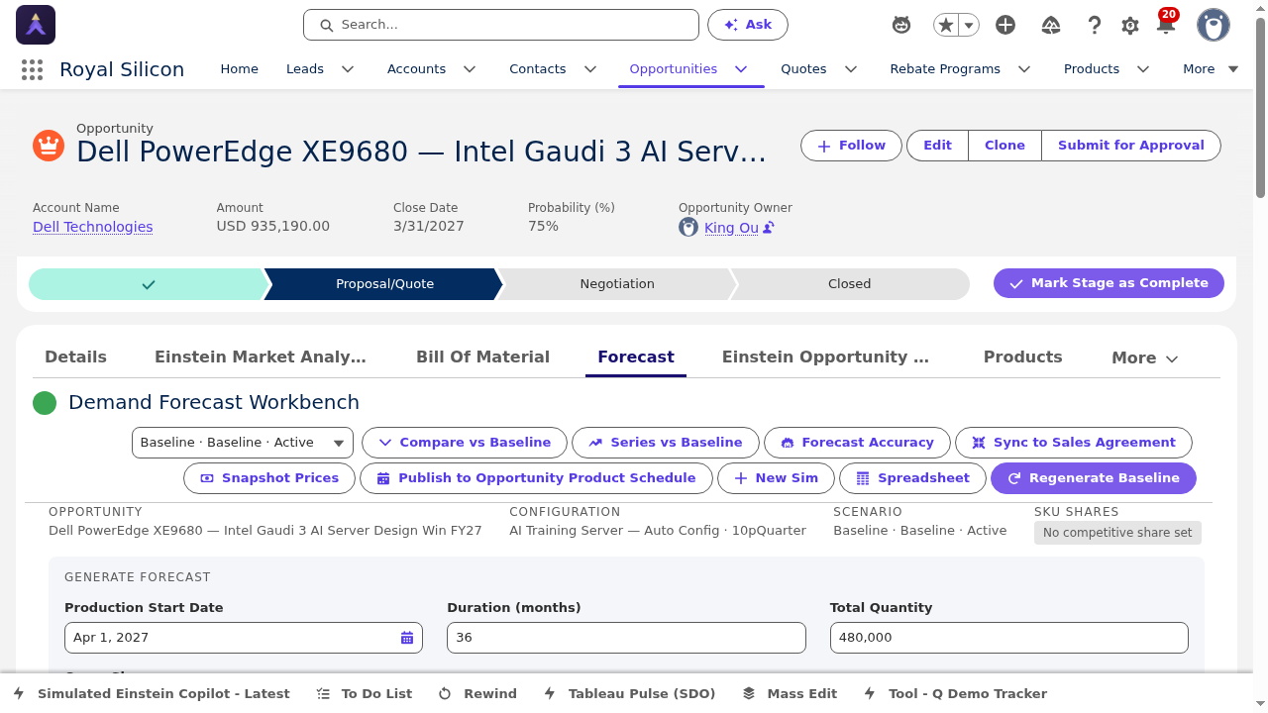Image resolution: width=1268 pixels, height=713 pixels.
Task: Open the To Do List utility
Action: click(364, 694)
